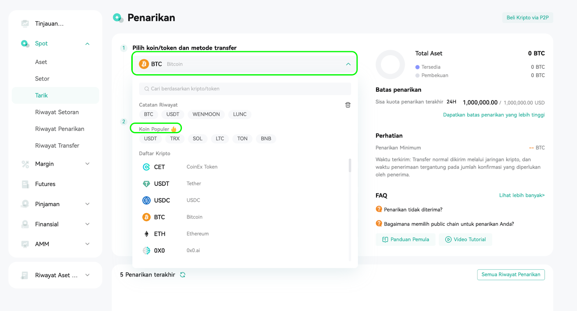
Task: Choose USDT chip under Koin Populer
Action: (x=150, y=139)
